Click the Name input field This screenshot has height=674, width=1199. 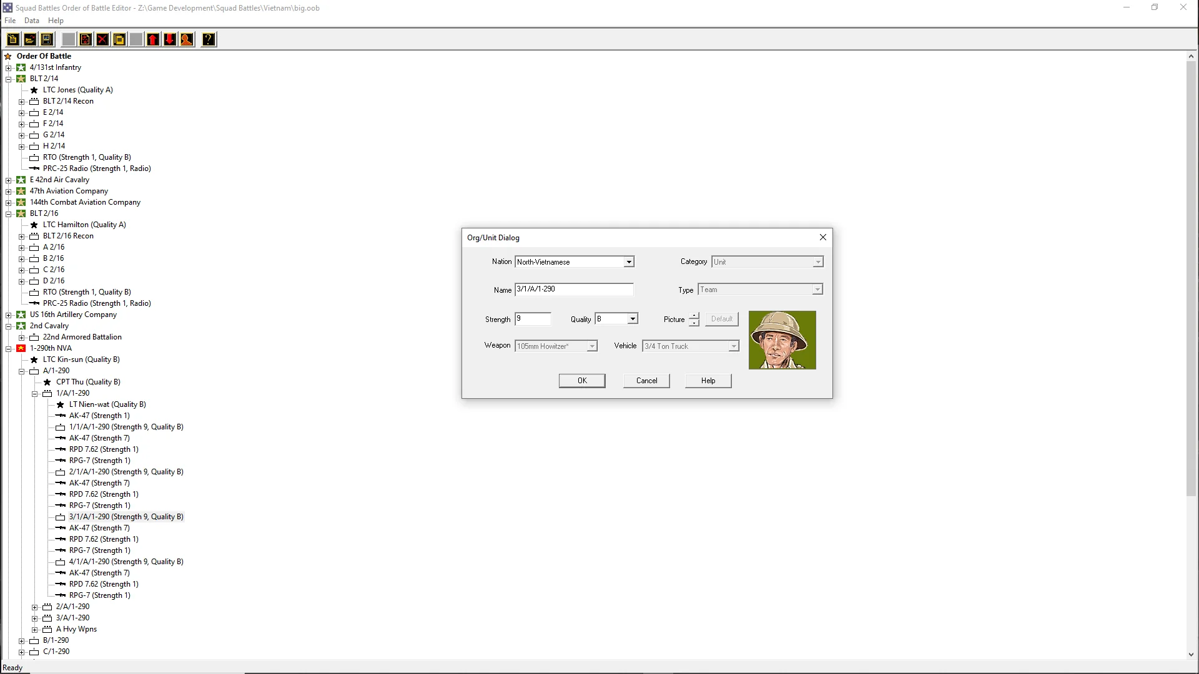click(573, 290)
